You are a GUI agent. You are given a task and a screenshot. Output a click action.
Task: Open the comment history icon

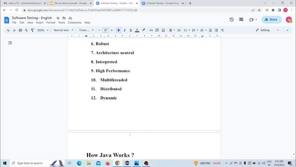[241, 19]
